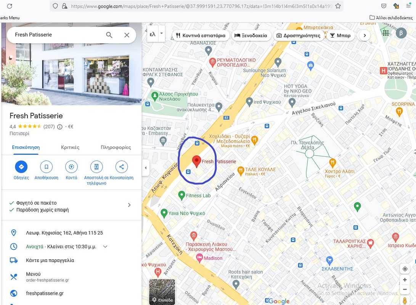
Task: Click the rating info icon
Action: tap(60, 127)
